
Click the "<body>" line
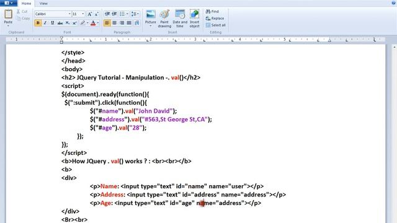coord(72,69)
